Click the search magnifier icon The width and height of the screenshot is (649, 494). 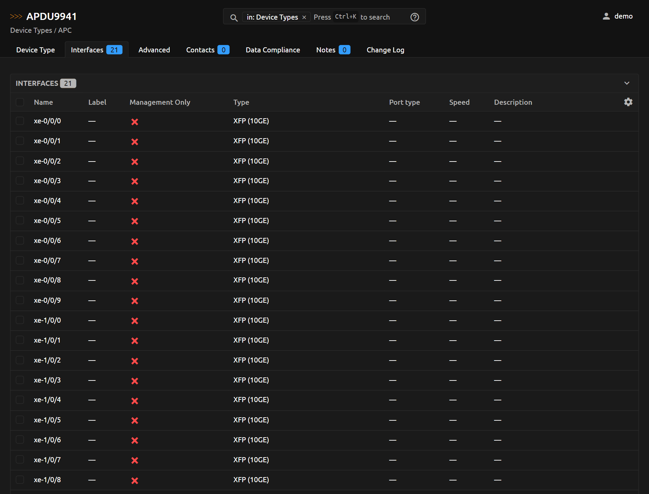point(234,17)
